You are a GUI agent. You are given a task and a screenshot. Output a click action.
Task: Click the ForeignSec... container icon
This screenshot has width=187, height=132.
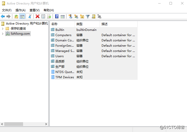pos(53,45)
